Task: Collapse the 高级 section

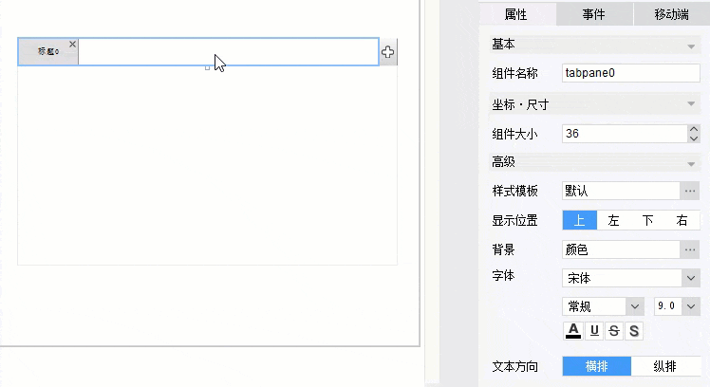Action: 691,164
